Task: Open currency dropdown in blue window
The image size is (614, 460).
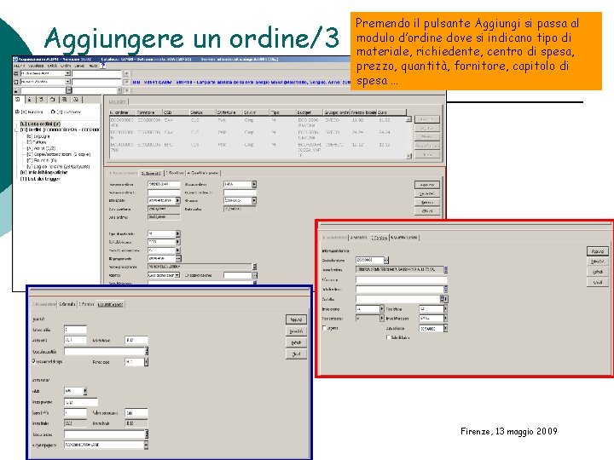Action: pyautogui.click(x=85, y=391)
